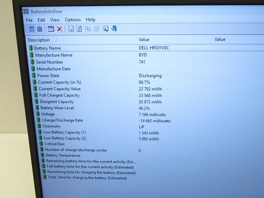Open the View menu
Screen dimensions: 264x198
coord(55,20)
